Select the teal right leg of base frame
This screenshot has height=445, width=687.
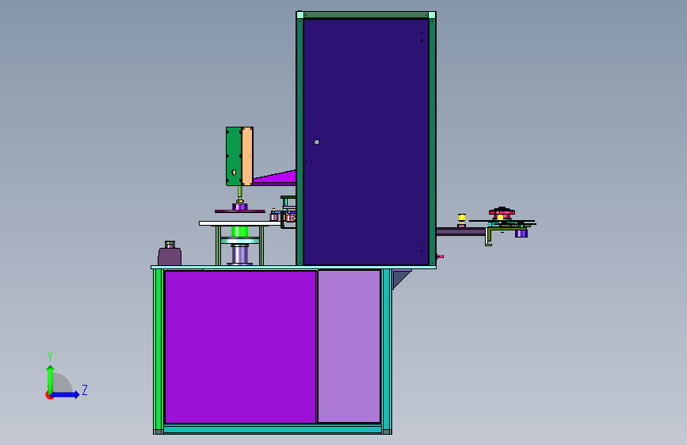(x=387, y=352)
